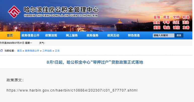Open the 政务信息公开 menu item
The image size is (194, 102).
30,35
